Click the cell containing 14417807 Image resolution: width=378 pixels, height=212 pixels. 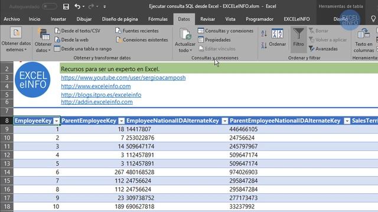tap(177, 129)
